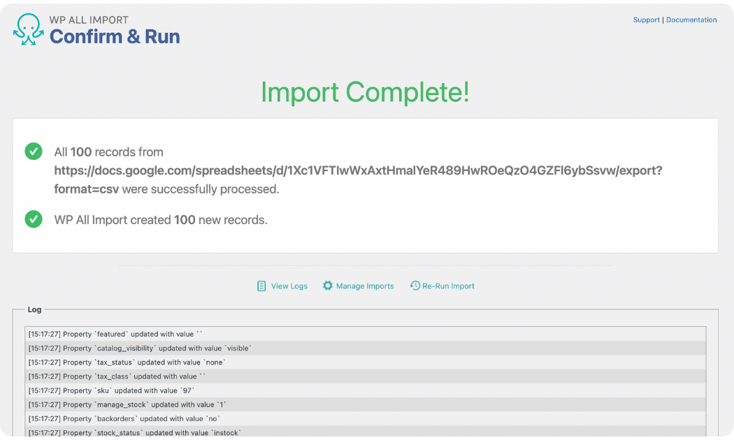Image resolution: width=734 pixels, height=440 pixels.
Task: Click the 'Import Complete!' heading
Action: tap(365, 92)
